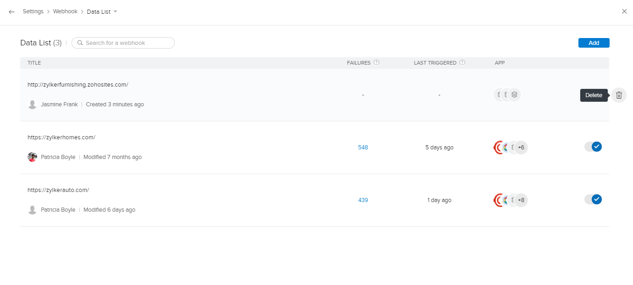Open the 439 failures link

[363, 200]
